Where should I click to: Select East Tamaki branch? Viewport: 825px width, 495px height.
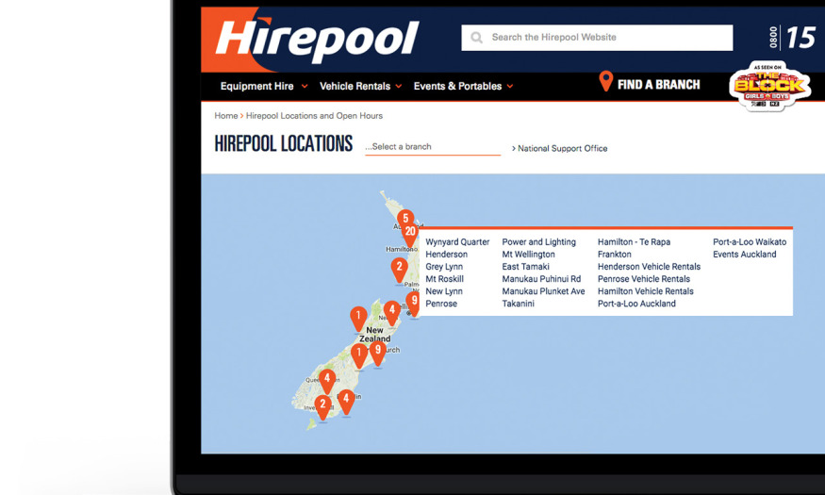(x=525, y=267)
